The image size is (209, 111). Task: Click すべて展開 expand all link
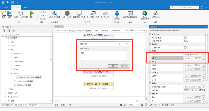tap(130, 30)
